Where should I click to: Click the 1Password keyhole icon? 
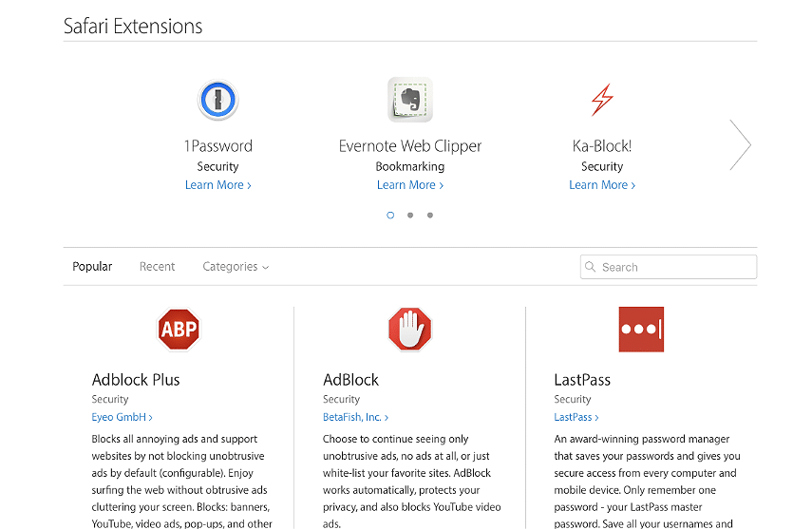coord(218,100)
